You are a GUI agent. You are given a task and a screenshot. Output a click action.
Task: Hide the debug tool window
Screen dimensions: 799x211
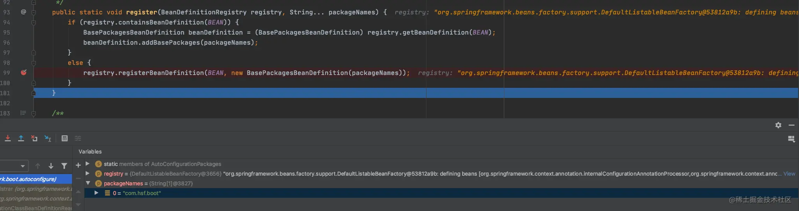pyautogui.click(x=792, y=125)
